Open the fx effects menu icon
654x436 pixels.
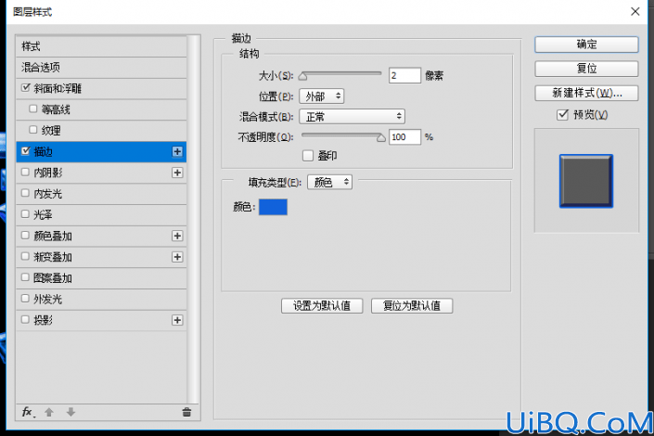(29, 412)
